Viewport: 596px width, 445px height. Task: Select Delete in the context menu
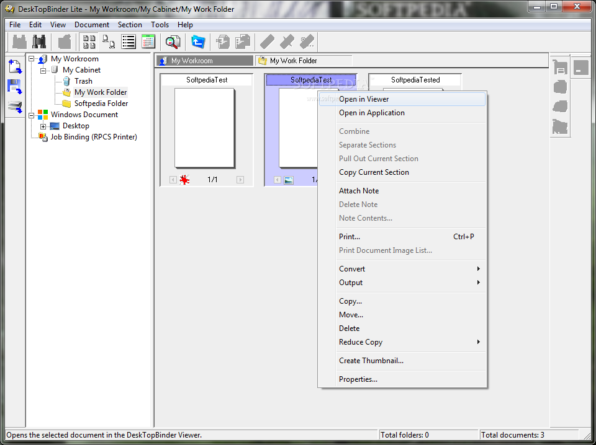pos(402,329)
